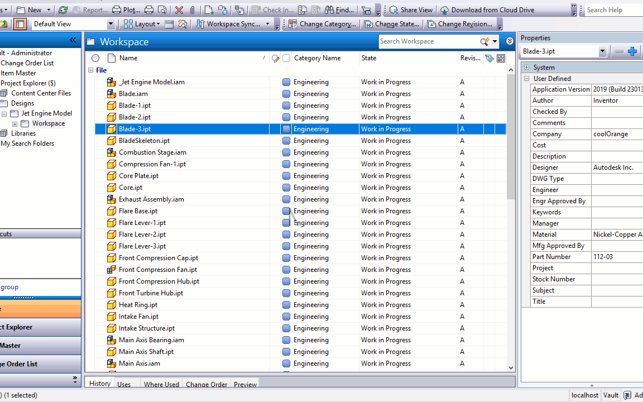Expand the System properties section
Screen dimensions: 643x402
point(526,68)
